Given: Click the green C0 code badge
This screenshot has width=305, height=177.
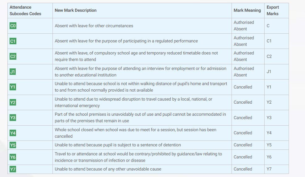Looking at the screenshot, I should click(13, 26).
